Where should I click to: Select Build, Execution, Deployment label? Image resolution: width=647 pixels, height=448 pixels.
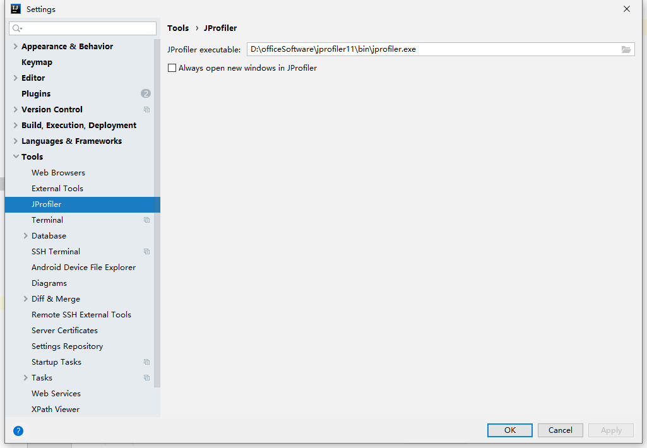[79, 126]
